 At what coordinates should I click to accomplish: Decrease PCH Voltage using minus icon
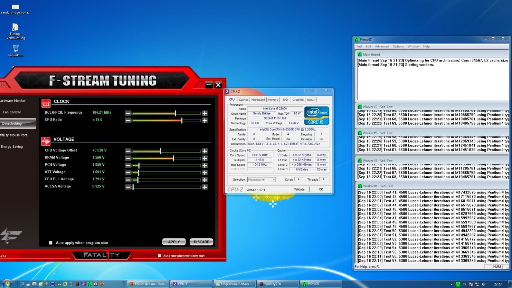coord(128,165)
